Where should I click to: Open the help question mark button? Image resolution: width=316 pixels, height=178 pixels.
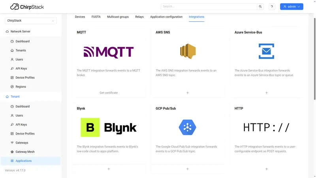pyautogui.click(x=272, y=6)
